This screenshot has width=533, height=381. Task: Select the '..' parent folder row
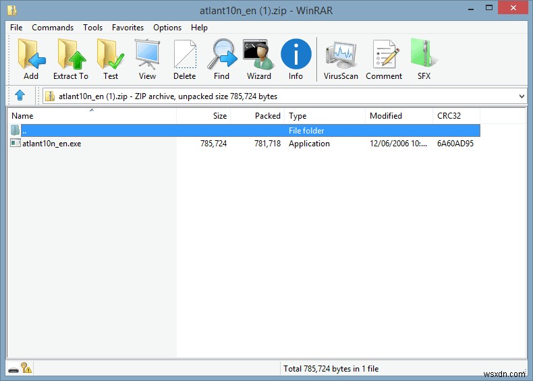[x=250, y=131]
